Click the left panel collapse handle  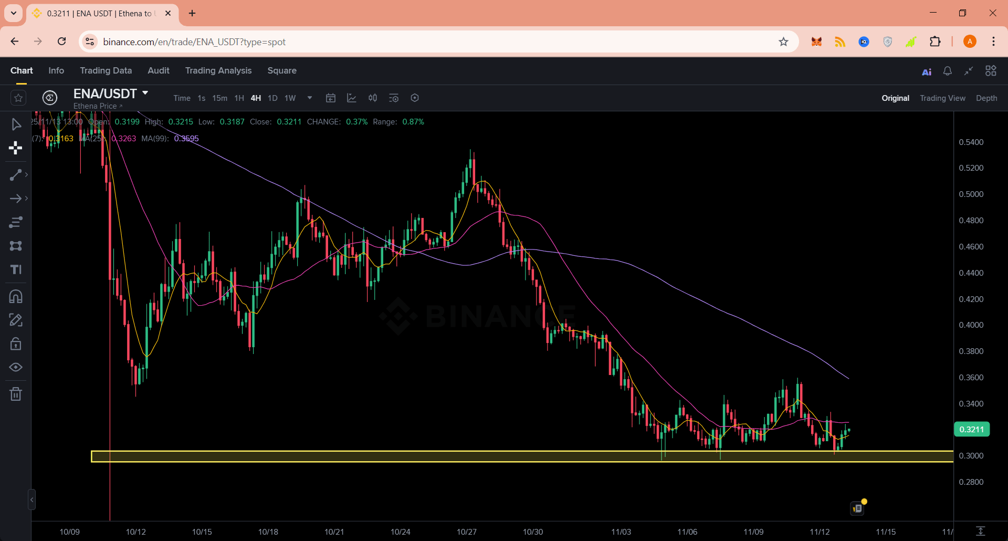[x=32, y=500]
